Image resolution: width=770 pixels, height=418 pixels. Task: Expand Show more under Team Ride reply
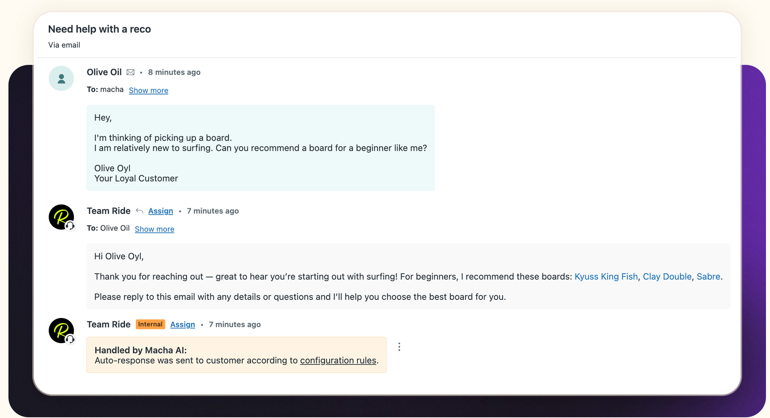tap(154, 229)
